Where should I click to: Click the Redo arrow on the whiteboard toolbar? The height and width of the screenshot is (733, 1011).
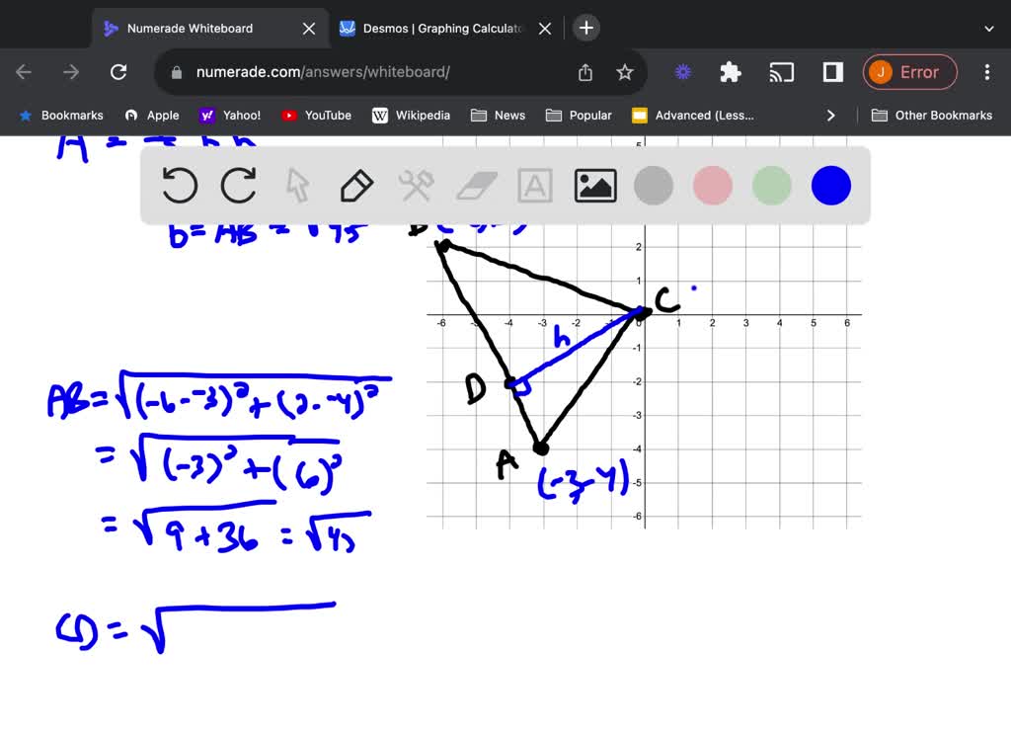(x=238, y=185)
